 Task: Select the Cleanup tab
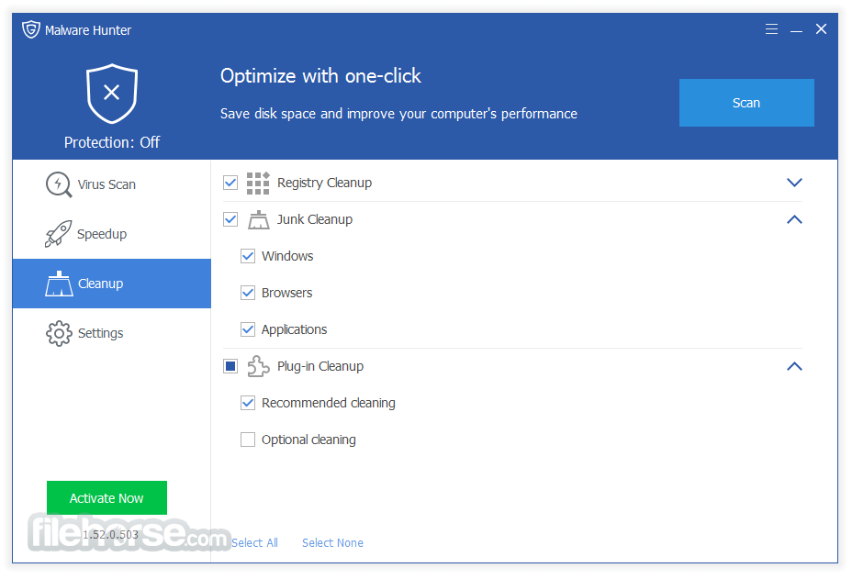[x=112, y=284]
